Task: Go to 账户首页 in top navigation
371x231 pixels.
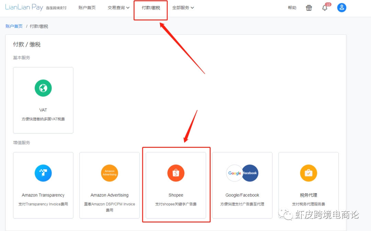Action: coord(87,8)
